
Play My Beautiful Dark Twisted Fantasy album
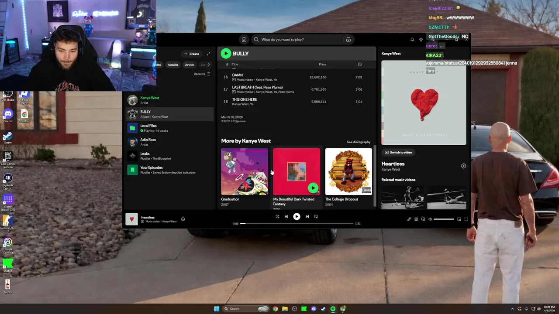pyautogui.click(x=313, y=188)
